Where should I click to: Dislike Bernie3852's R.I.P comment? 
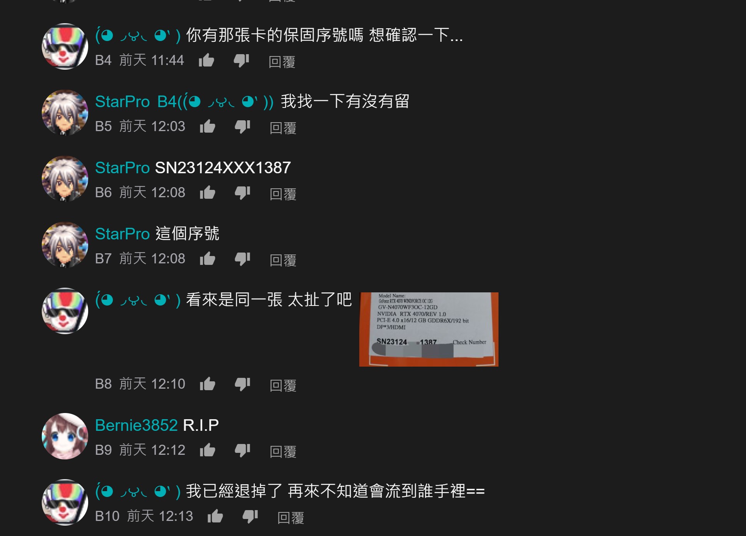pos(243,451)
